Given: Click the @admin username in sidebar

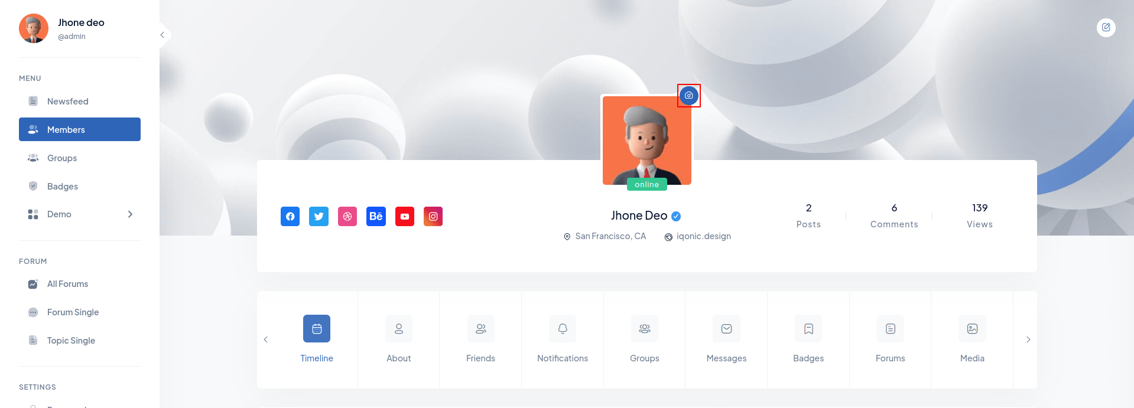Looking at the screenshot, I should (72, 37).
